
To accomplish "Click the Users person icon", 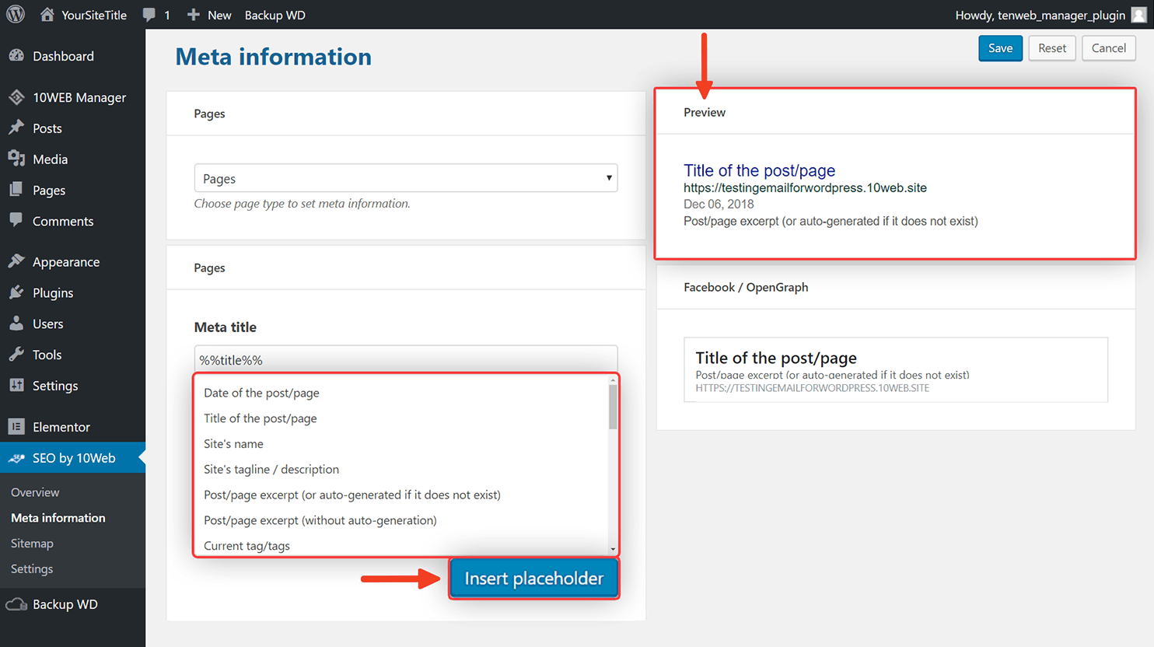I will (16, 323).
